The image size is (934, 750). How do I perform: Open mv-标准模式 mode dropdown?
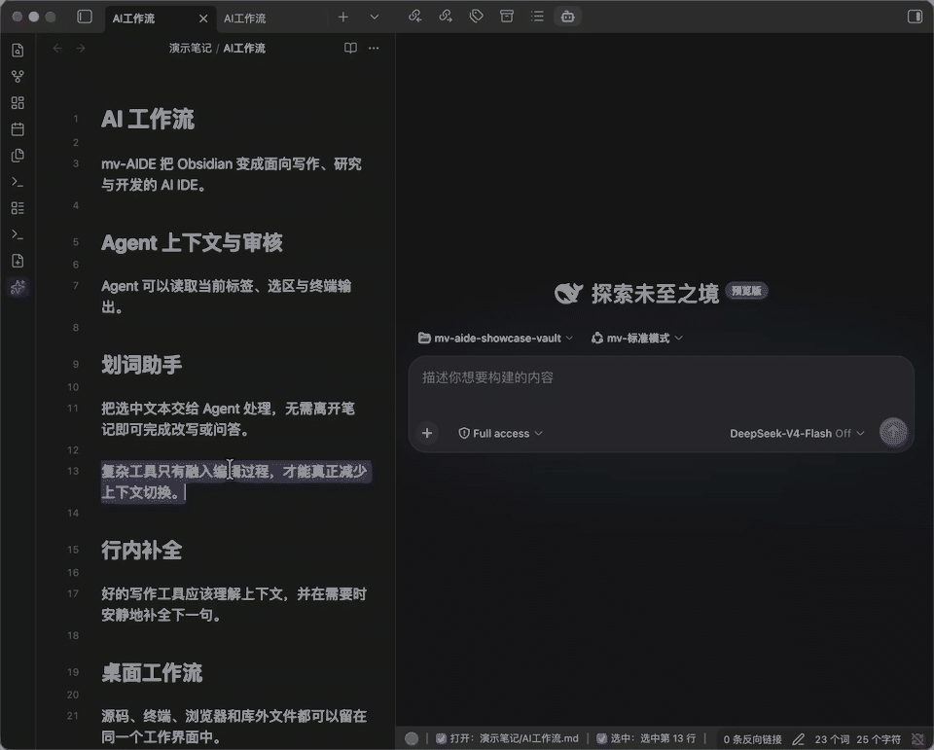tap(636, 339)
